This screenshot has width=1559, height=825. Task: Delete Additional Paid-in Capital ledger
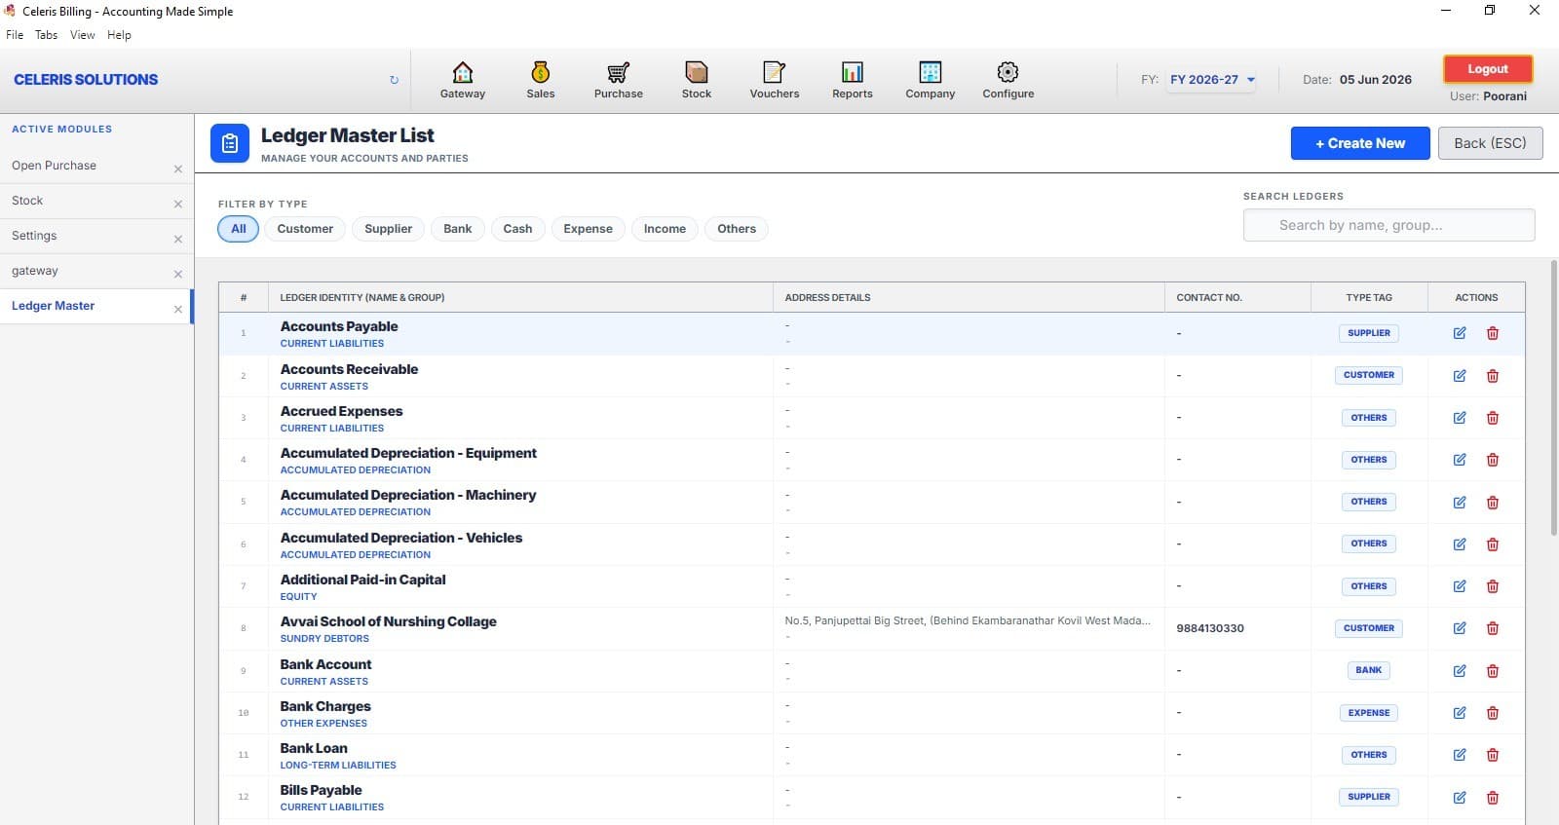click(x=1492, y=586)
